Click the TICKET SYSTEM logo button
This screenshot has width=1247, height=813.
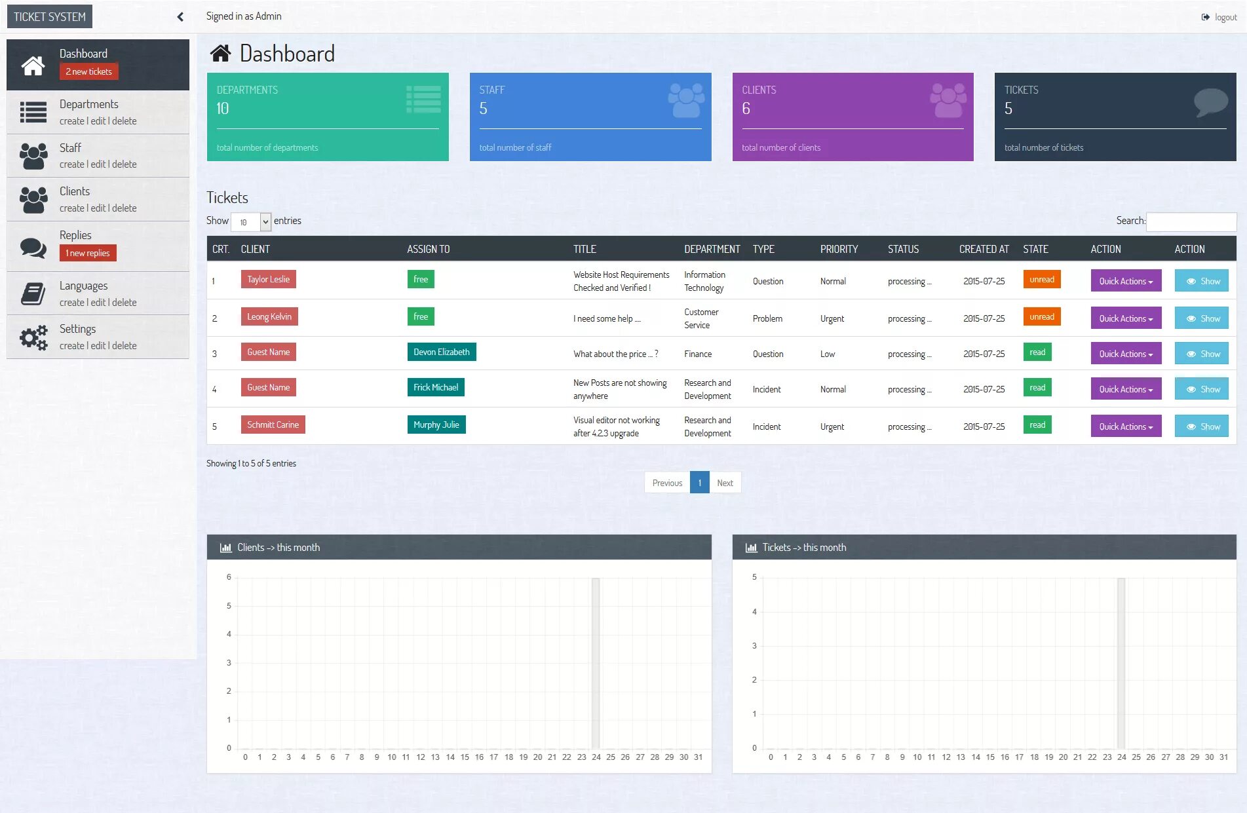(50, 17)
